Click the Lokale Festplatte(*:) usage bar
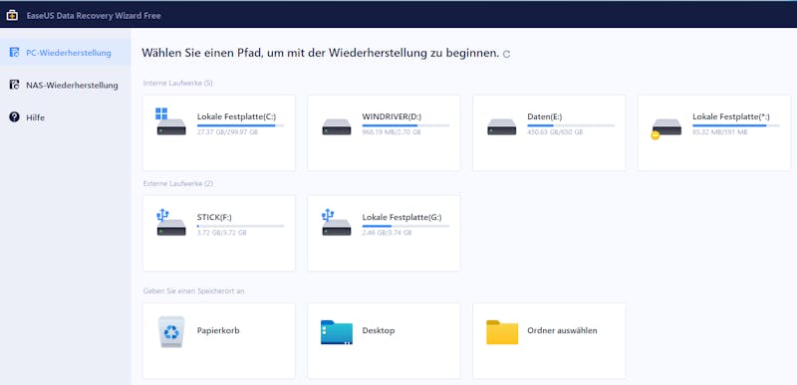Image resolution: width=797 pixels, height=385 pixels. [x=735, y=125]
